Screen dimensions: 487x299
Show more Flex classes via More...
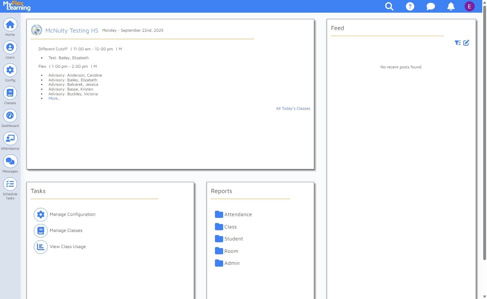pos(54,98)
